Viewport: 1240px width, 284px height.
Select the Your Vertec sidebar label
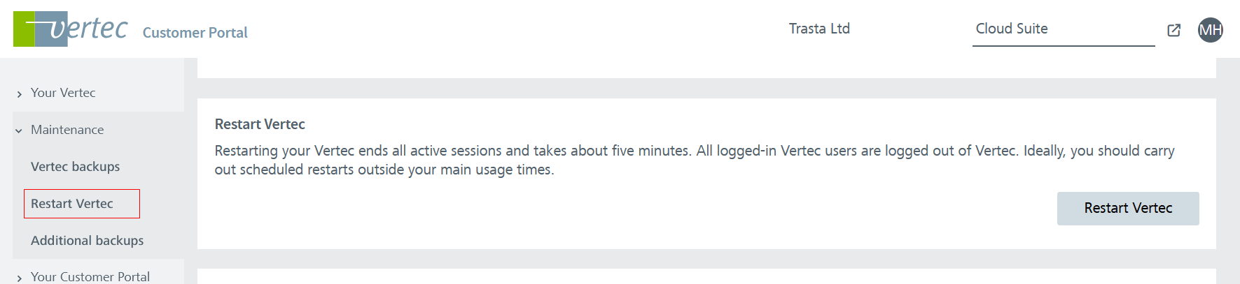(x=63, y=93)
